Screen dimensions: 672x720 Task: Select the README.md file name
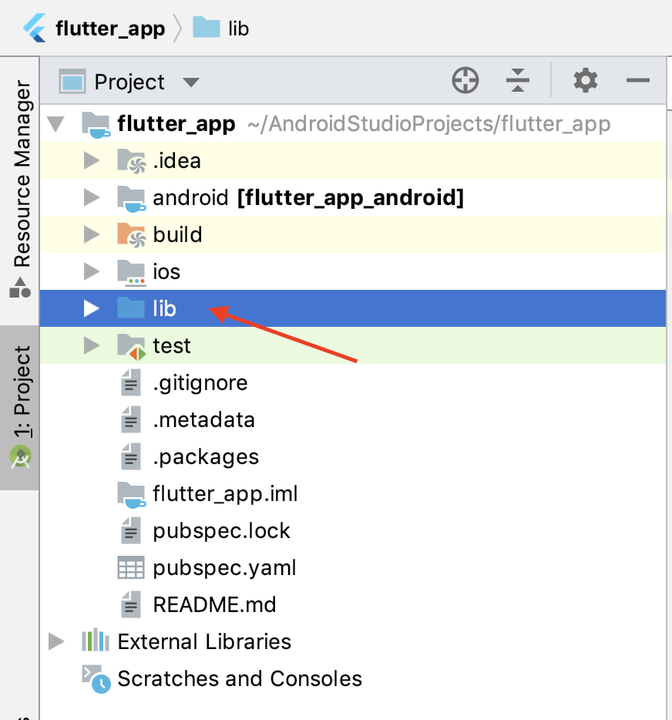pyautogui.click(x=214, y=604)
